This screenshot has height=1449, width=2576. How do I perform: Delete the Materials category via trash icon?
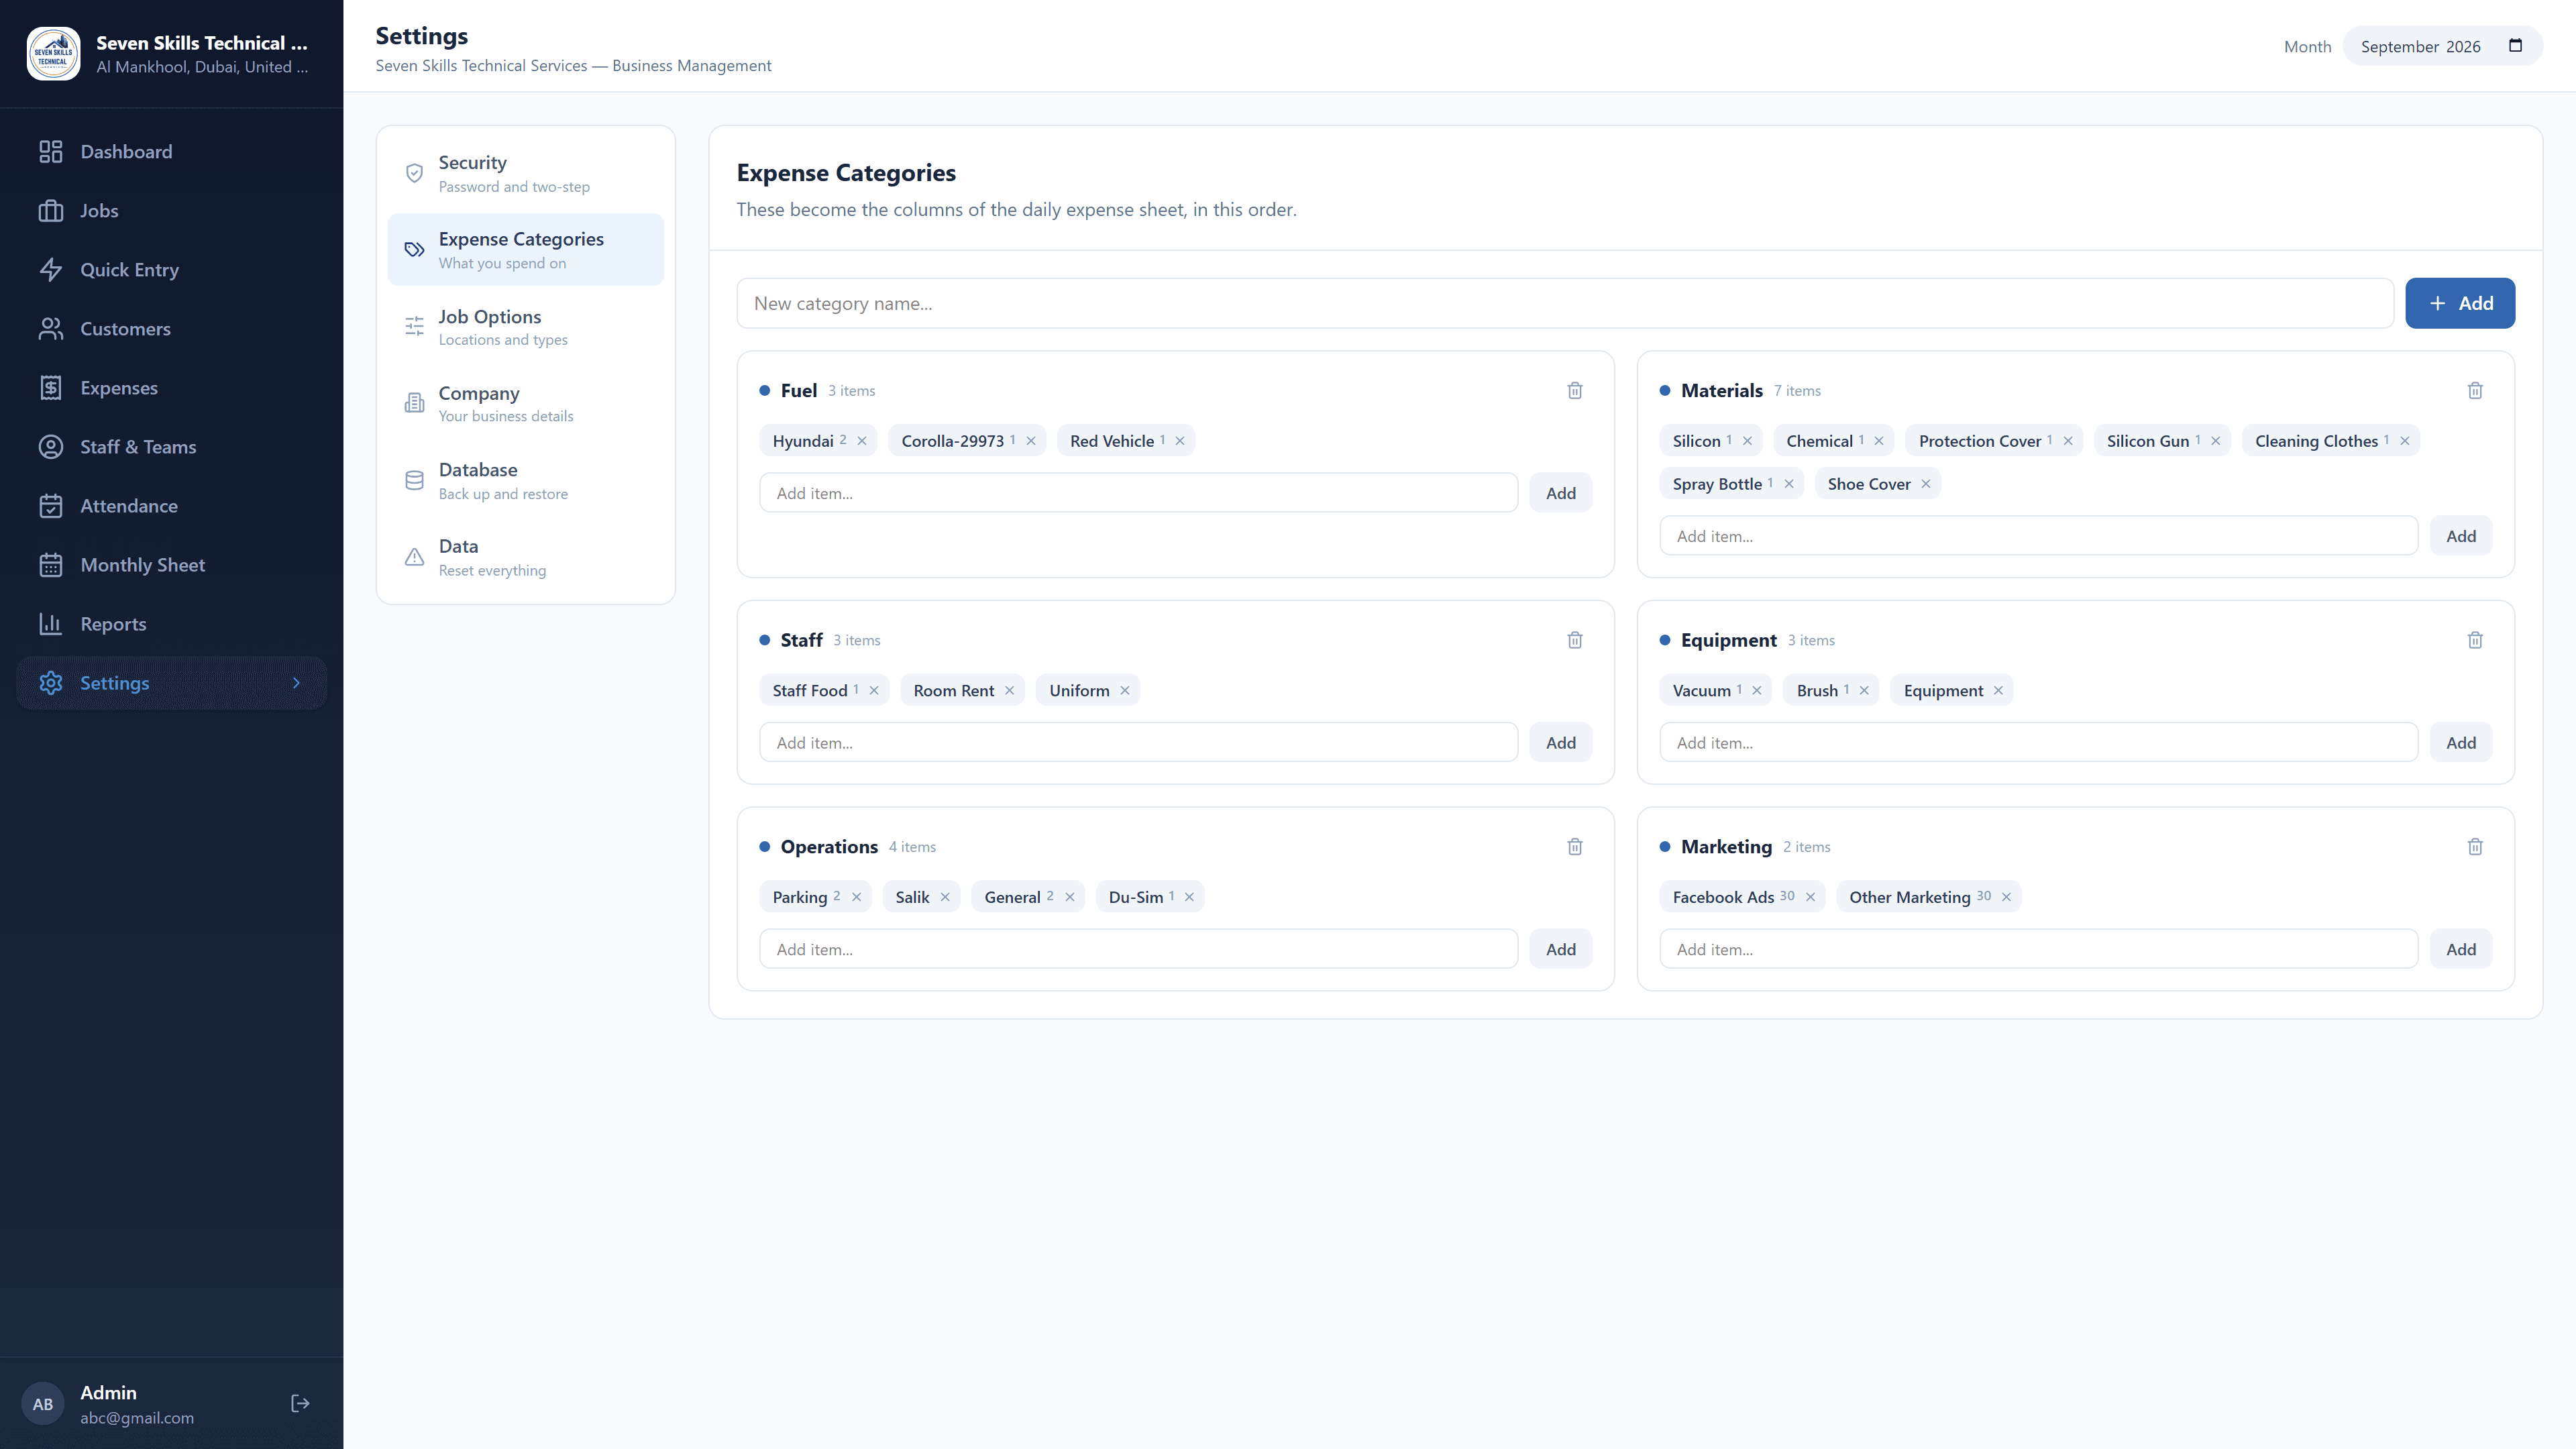[x=2475, y=390]
